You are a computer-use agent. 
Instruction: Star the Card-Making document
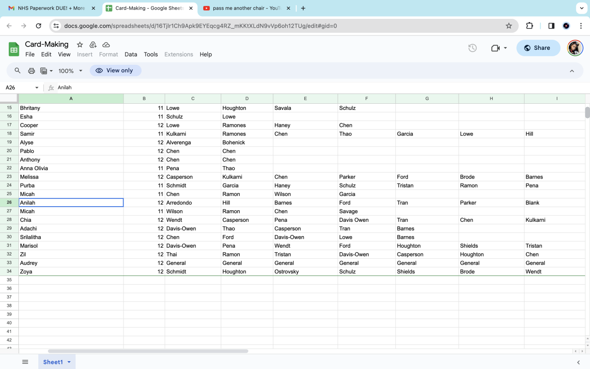pyautogui.click(x=80, y=45)
